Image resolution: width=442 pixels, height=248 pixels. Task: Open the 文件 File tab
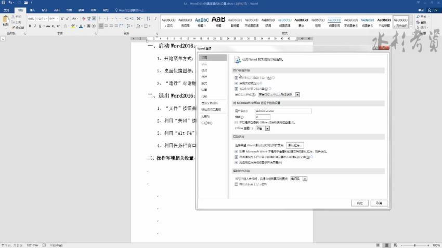pos(6,10)
